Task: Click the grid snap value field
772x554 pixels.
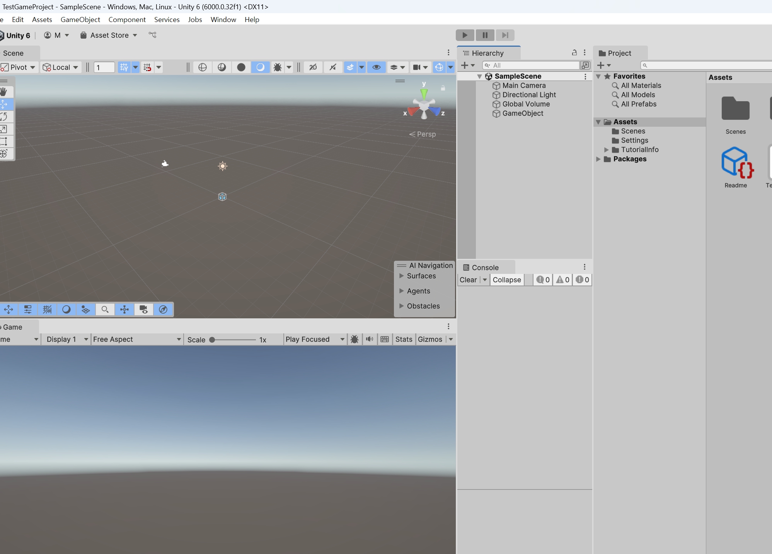Action: point(104,67)
